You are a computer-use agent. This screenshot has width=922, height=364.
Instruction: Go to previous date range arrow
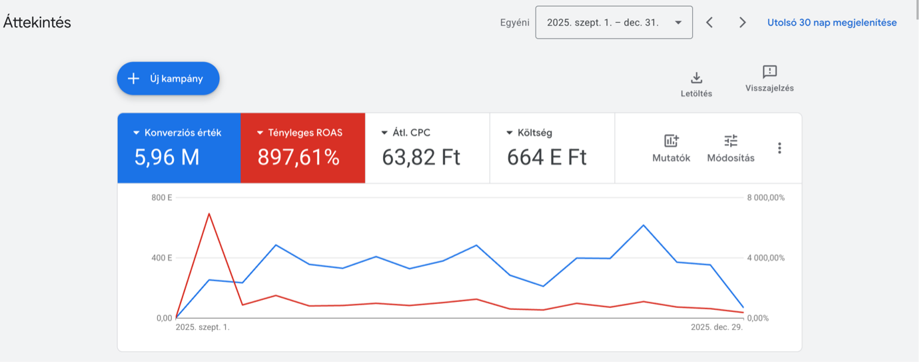(709, 23)
